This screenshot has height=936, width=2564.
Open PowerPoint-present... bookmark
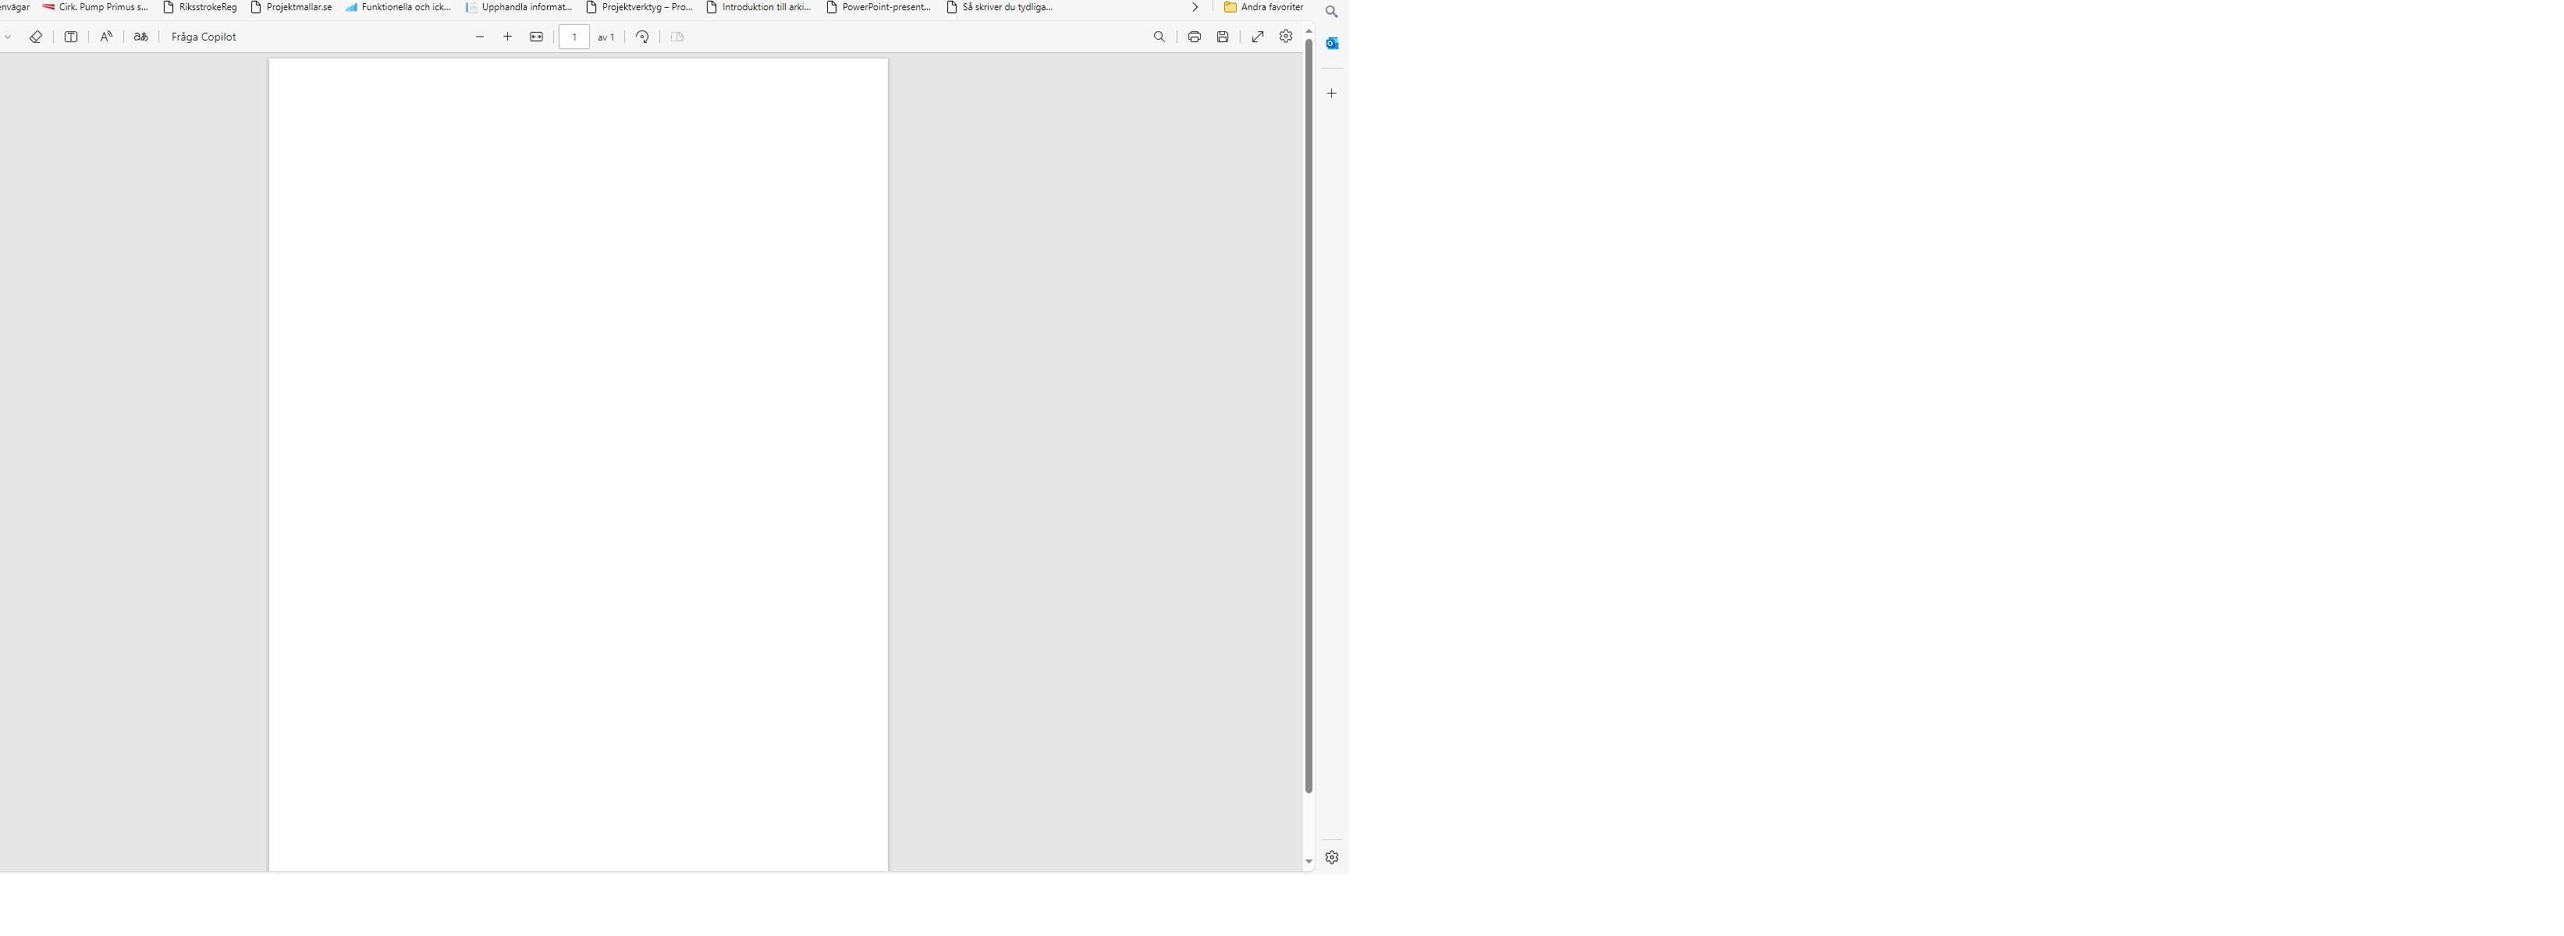pos(879,7)
